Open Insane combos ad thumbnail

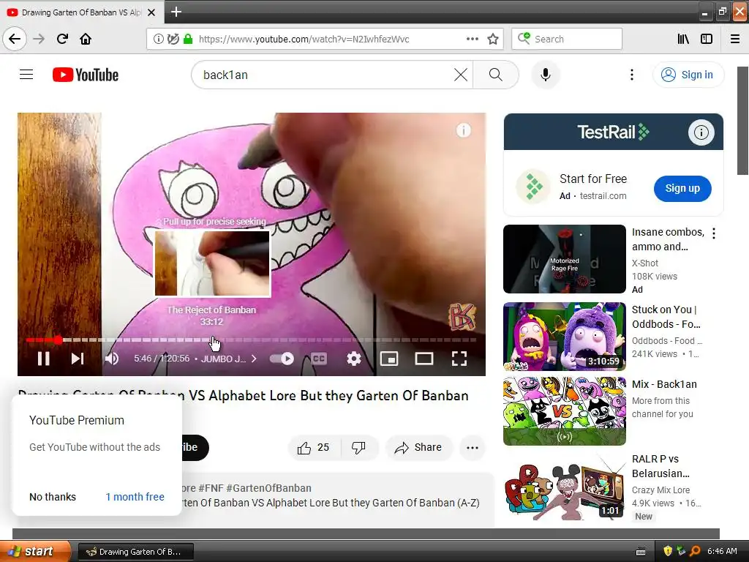pos(564,258)
